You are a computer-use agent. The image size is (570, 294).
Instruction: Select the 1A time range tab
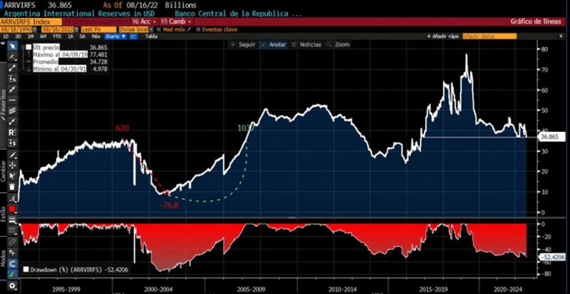pos(70,36)
